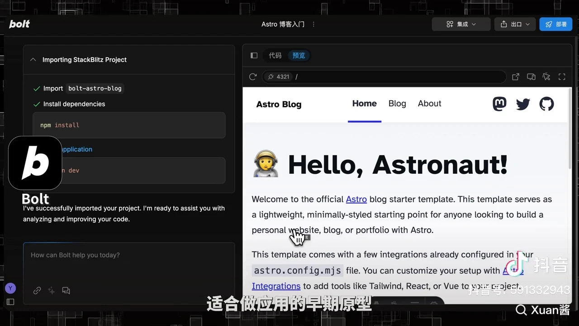Click the user avatar Y icon

(10, 288)
